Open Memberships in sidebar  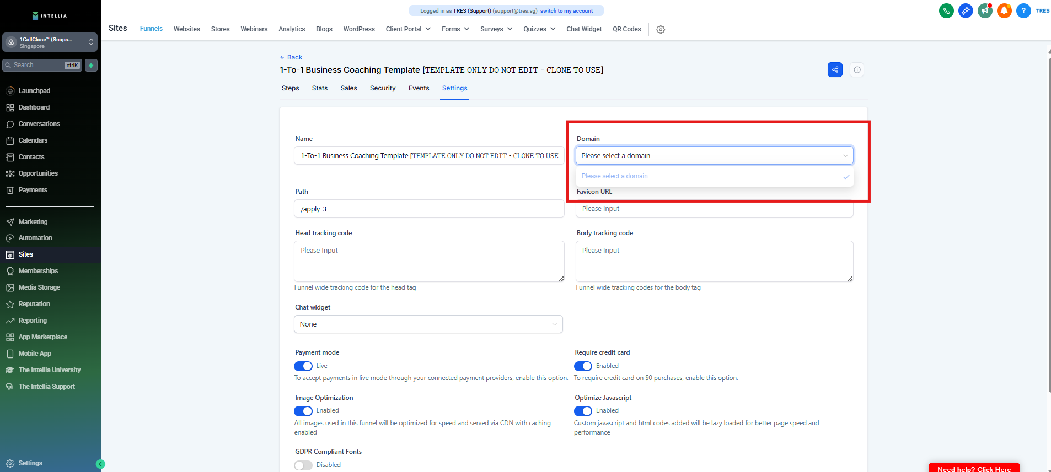[x=38, y=271]
